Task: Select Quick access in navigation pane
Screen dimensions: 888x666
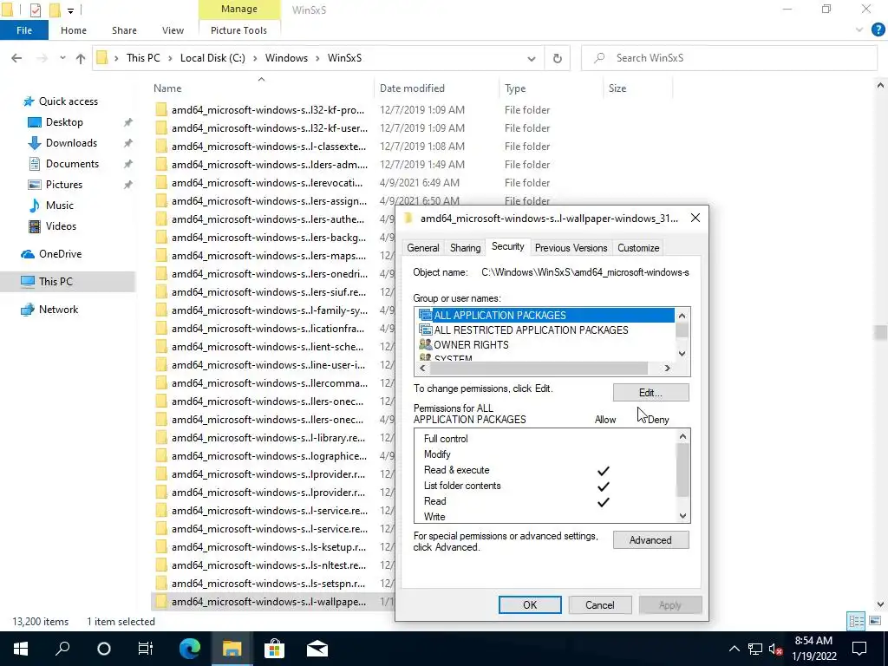Action: click(68, 101)
